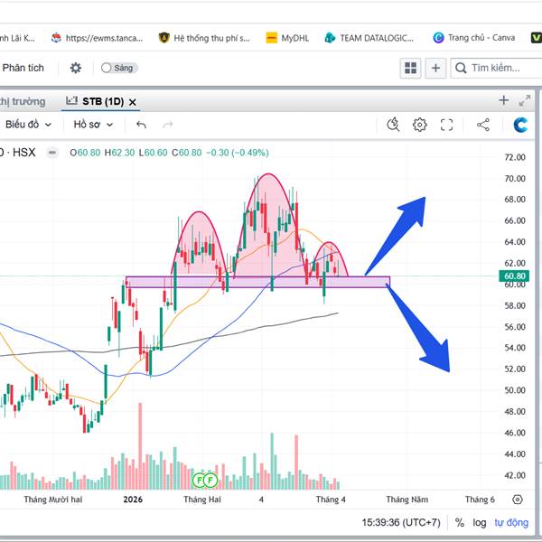Screen dimensions: 542x542
Task: Open the settings gear beside Phân tích
Action: (75, 68)
